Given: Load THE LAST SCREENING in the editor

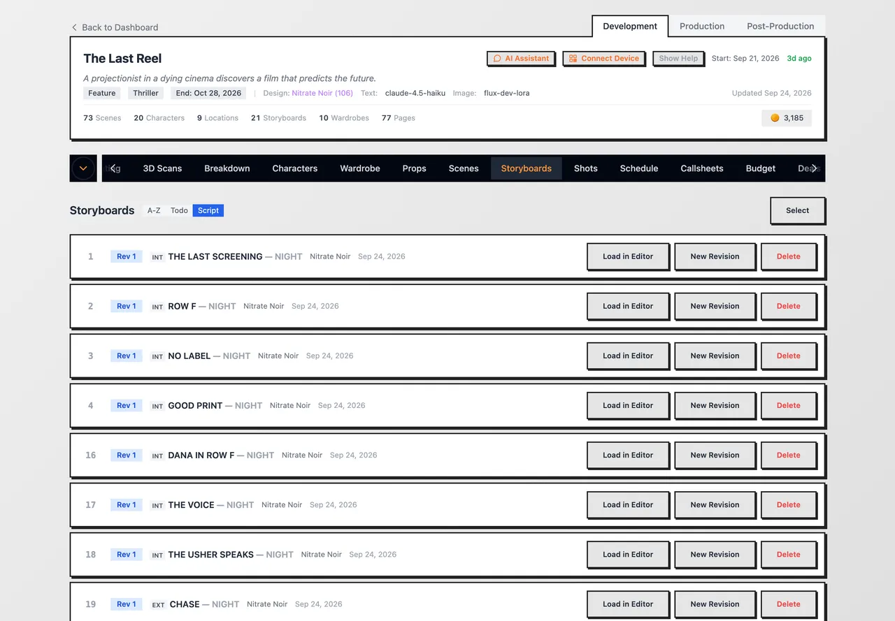Looking at the screenshot, I should 628,256.
